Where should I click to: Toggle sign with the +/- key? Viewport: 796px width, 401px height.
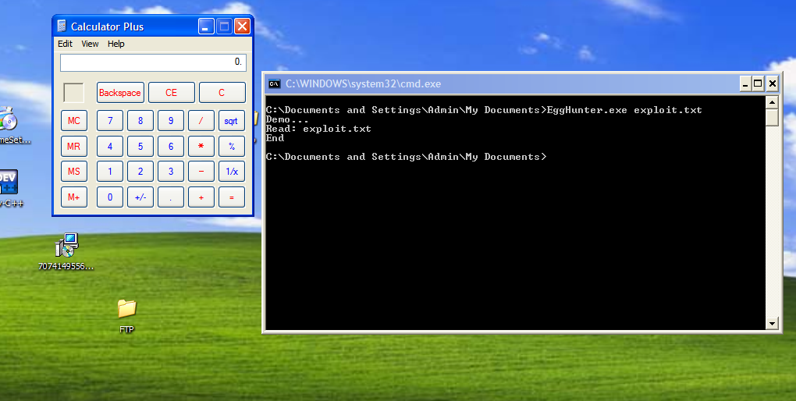tap(140, 197)
